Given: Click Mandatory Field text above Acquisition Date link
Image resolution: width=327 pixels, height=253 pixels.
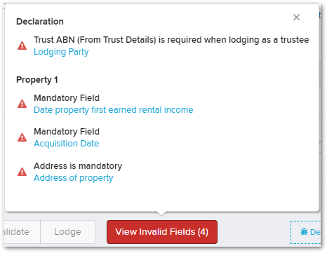Looking at the screenshot, I should point(67,132).
